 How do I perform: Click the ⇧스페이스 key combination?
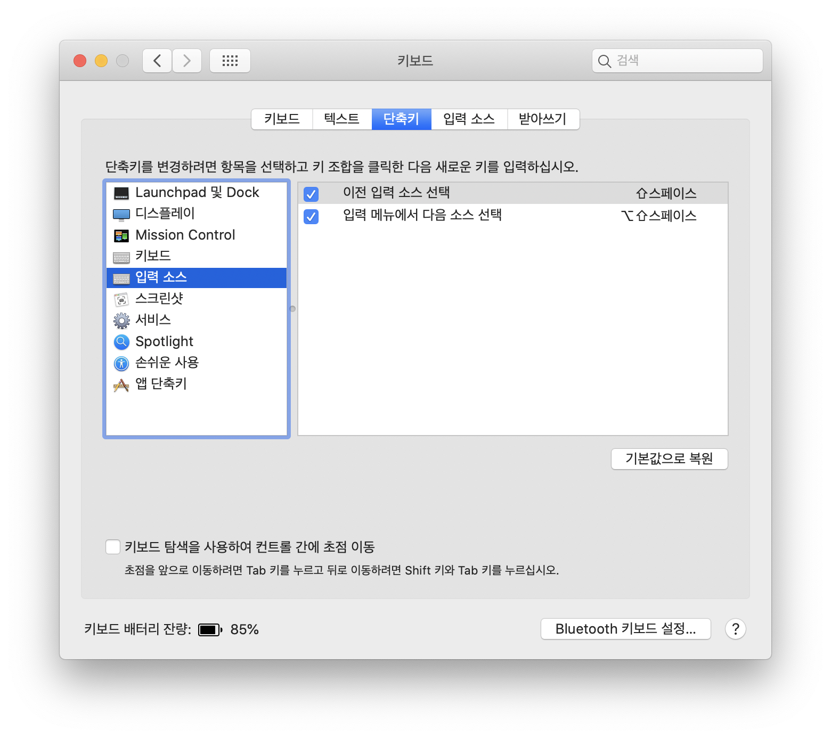pos(666,193)
